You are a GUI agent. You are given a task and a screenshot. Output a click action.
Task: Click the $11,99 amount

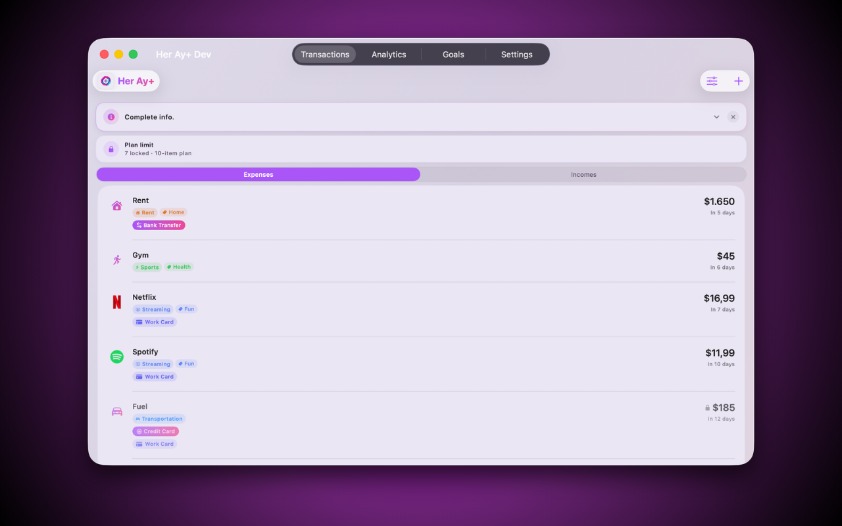tap(720, 353)
